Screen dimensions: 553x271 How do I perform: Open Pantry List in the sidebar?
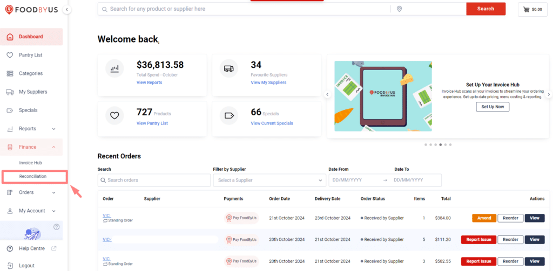pyautogui.click(x=31, y=55)
